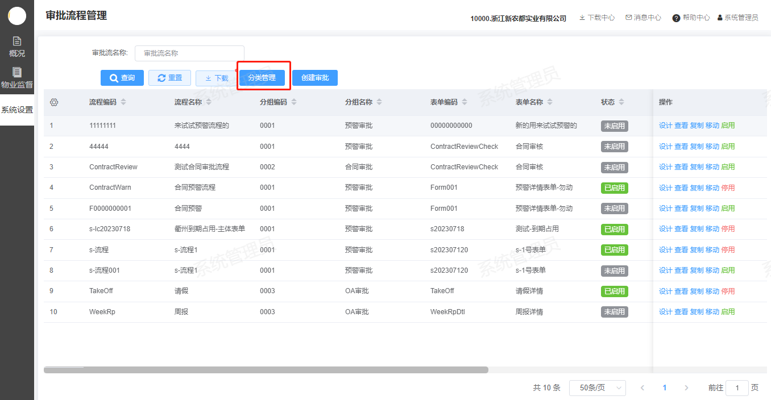Select 系统设置 in the left sidebar

coord(17,110)
